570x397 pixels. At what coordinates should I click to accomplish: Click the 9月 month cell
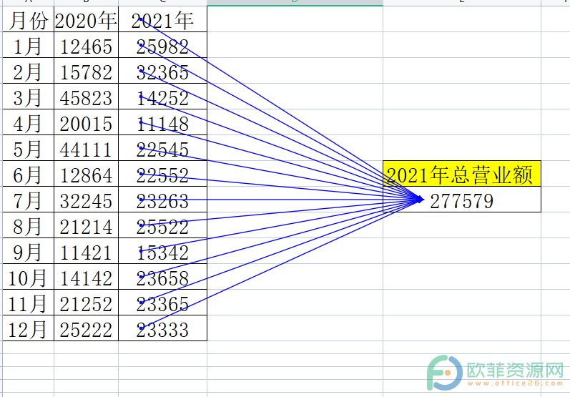[x=29, y=251]
